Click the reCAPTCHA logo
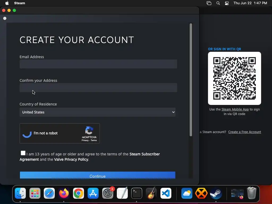 coord(89,130)
